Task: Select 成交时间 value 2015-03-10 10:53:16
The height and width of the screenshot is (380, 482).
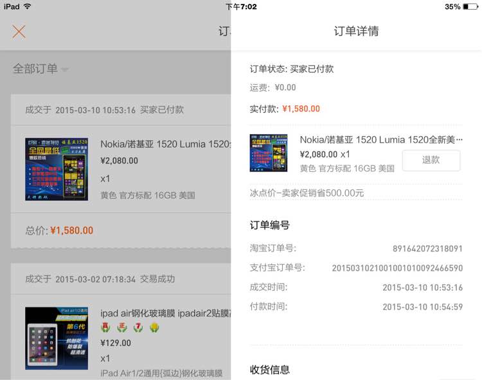Action: 423,288
